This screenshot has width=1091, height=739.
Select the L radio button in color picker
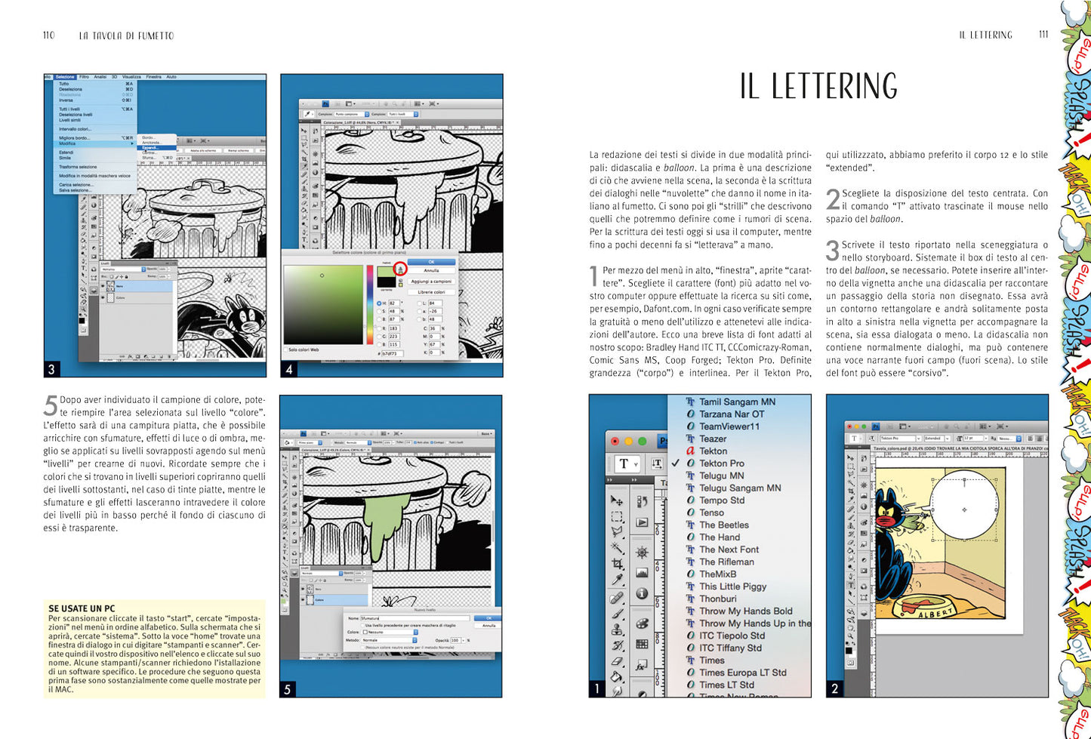tap(419, 303)
